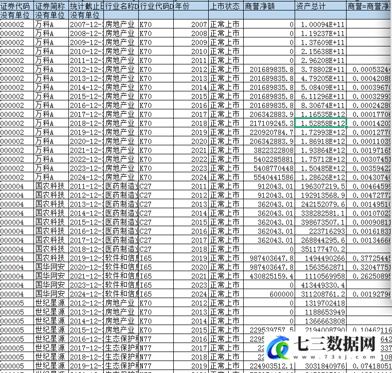
Task: Click 软件和信息 cell in 2023 row
Action: pos(121,285)
